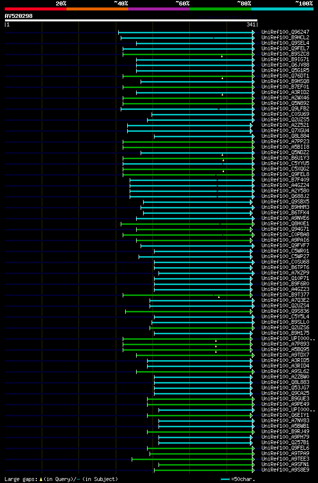Image resolution: width=318 pixels, height=483 pixels.
Task: Click hit UniRef100_Q5G1R5
Action: (x=285, y=71)
